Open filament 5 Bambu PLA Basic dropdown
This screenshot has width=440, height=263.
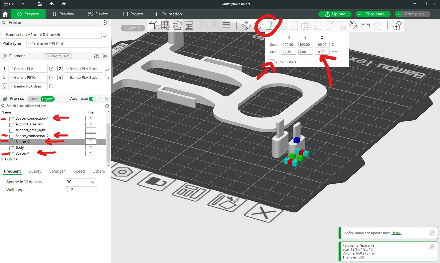click(x=28, y=86)
